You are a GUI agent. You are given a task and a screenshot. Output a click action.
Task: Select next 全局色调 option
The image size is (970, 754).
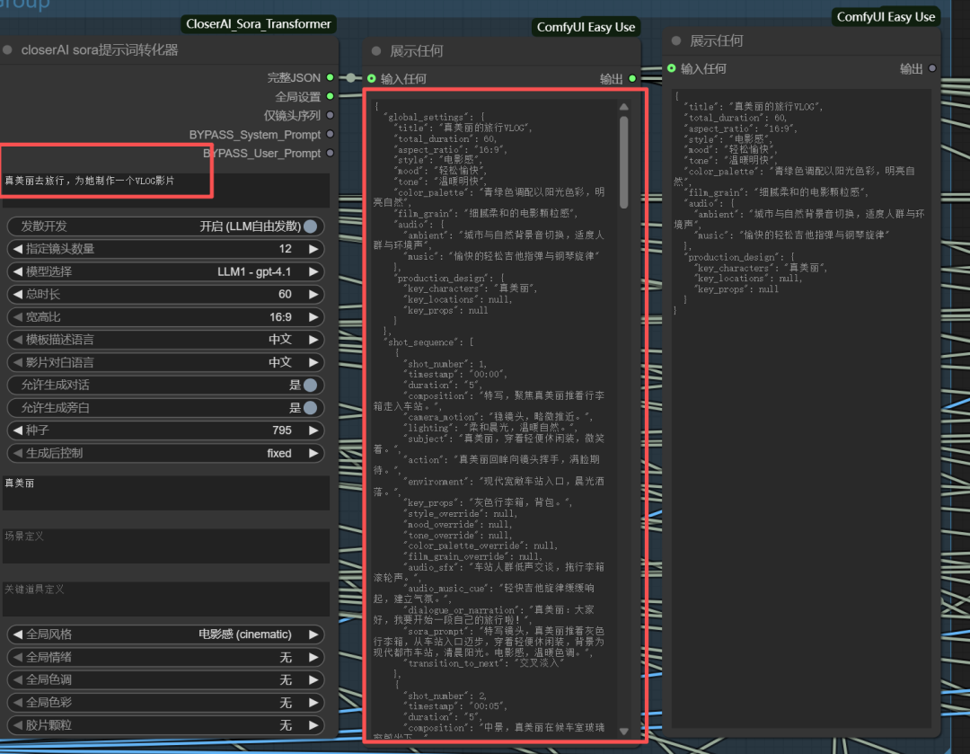click(x=313, y=679)
